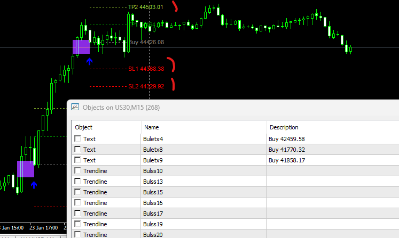
Task: Click the SL1 44368.38 chart label
Action: pos(146,69)
